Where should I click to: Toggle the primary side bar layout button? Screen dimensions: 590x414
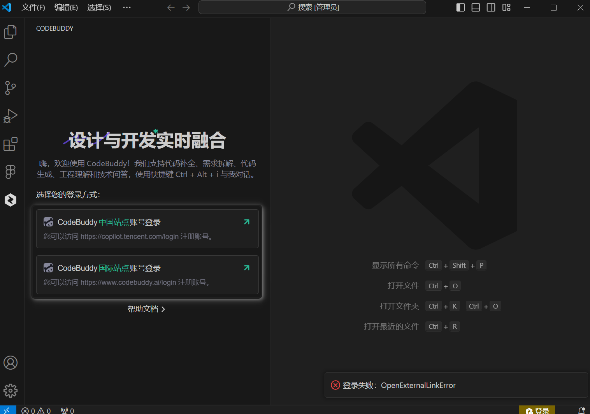click(x=460, y=7)
